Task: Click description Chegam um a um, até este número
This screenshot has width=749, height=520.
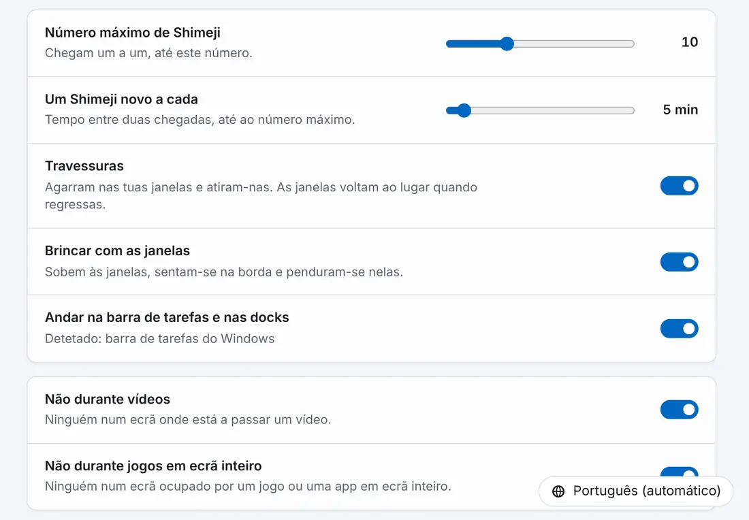Action: [x=148, y=52]
